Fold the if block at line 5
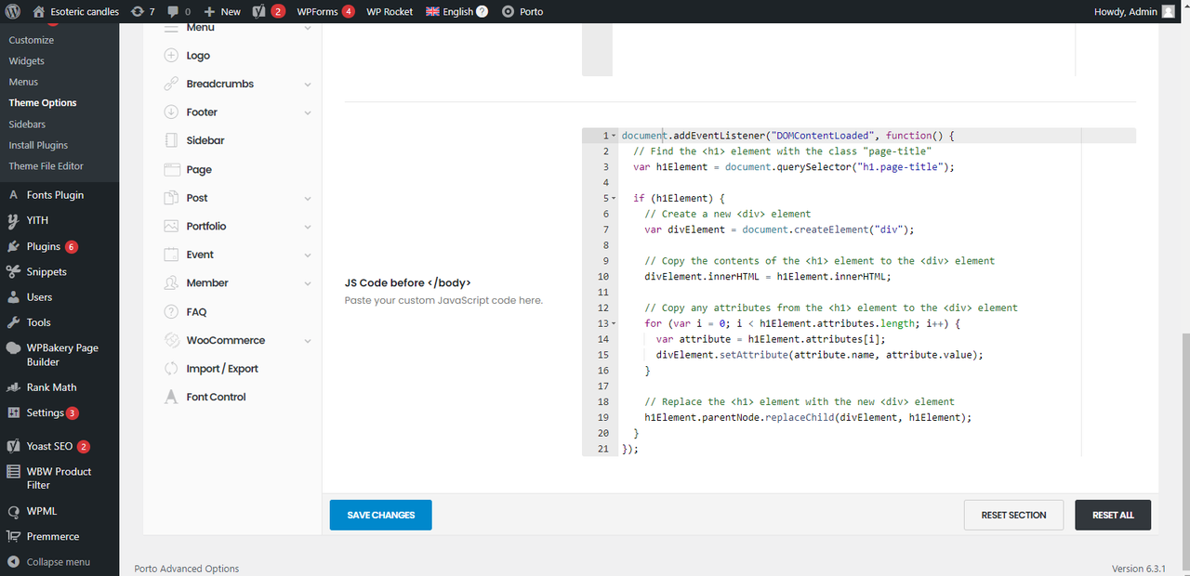Viewport: 1190px width, 576px height. [x=614, y=199]
